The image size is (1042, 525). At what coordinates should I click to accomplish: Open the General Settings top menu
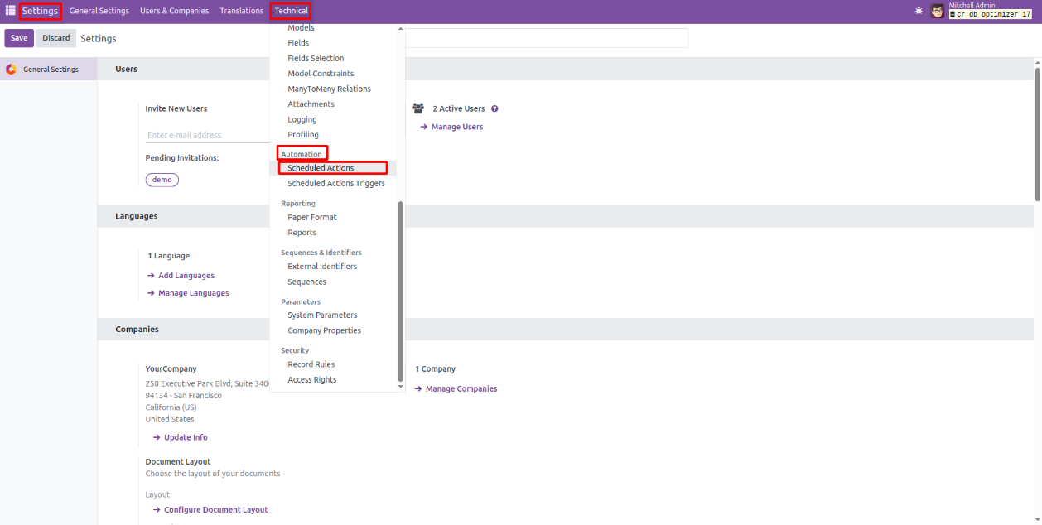pyautogui.click(x=99, y=11)
